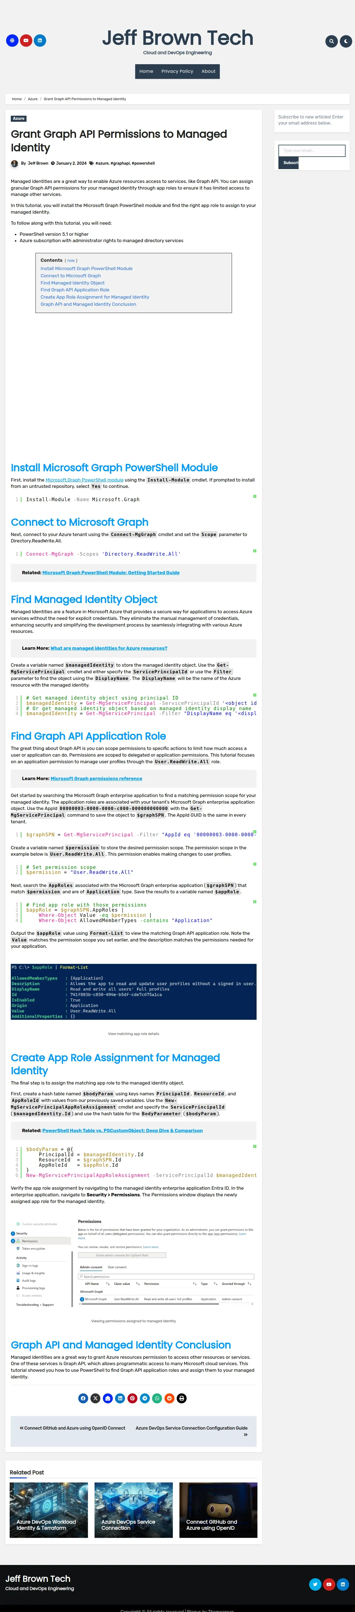355x1612 pixels.
Task: Open the Privacy Policy menu item
Action: [177, 71]
